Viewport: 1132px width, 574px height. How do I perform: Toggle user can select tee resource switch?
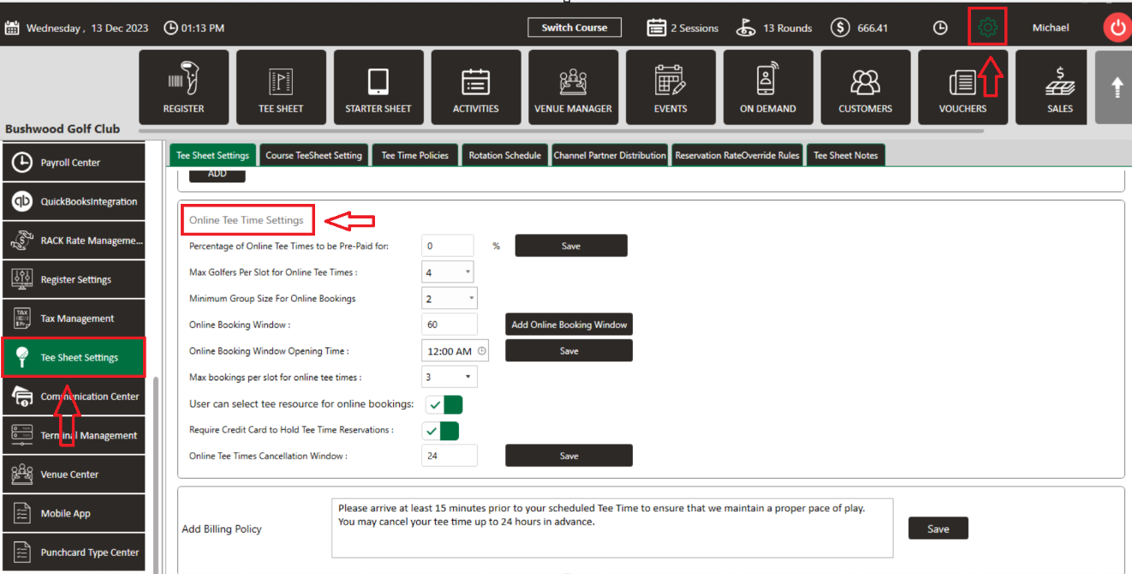click(444, 404)
